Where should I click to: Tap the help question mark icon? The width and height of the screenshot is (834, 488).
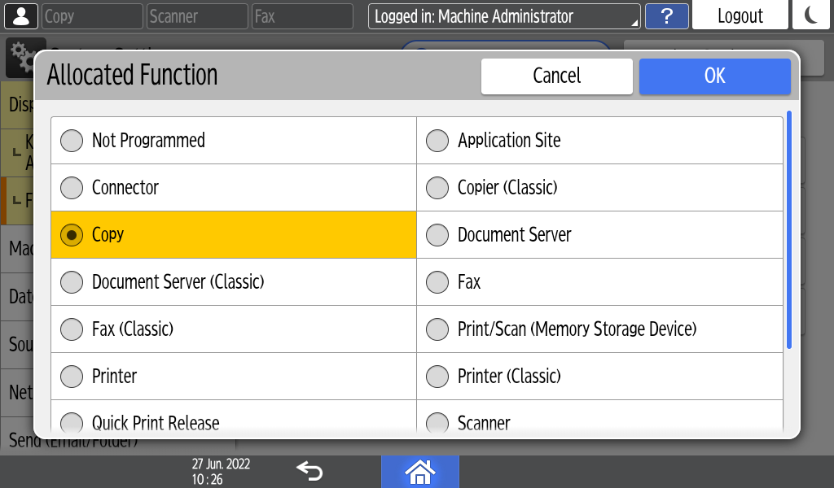pyautogui.click(x=666, y=16)
